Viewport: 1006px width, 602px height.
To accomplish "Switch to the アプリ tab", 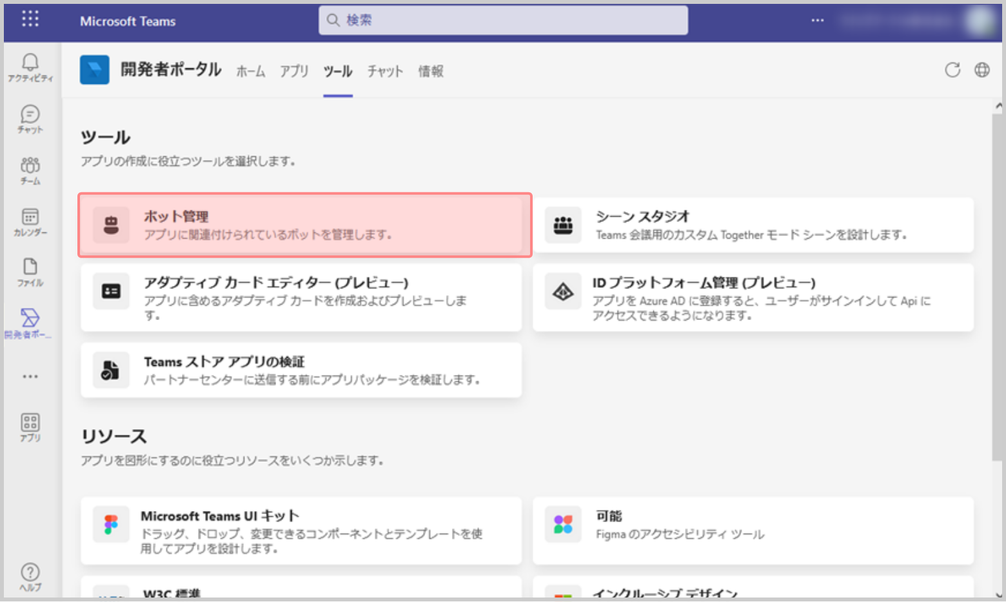I will (x=294, y=71).
